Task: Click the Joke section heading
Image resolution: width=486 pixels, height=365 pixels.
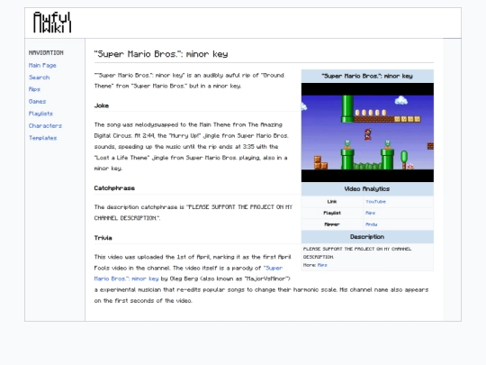Action: [102, 105]
